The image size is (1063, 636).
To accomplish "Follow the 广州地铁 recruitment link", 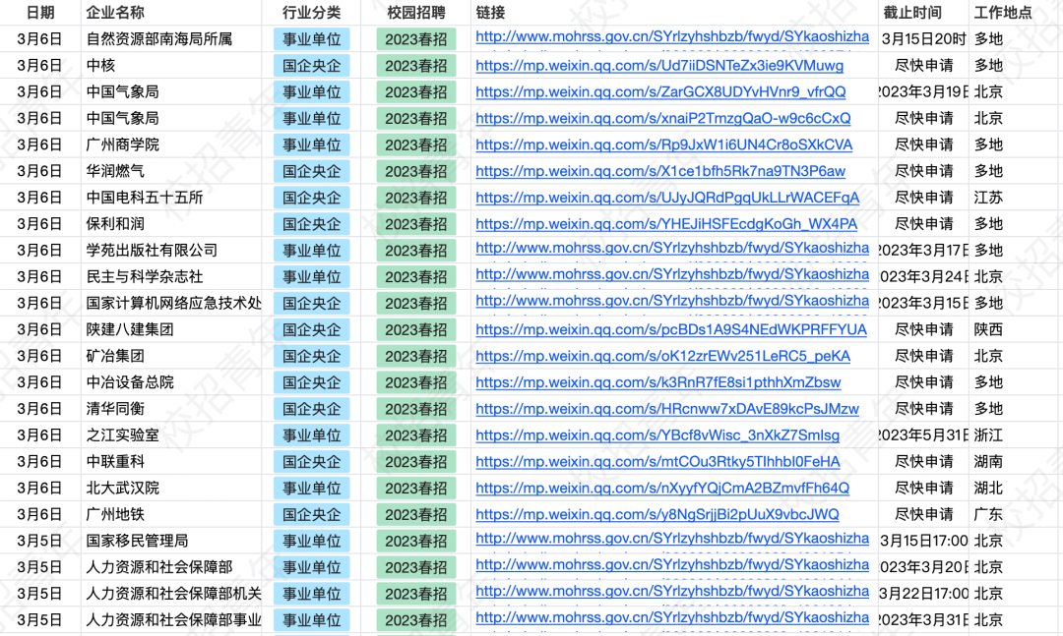I will point(657,515).
